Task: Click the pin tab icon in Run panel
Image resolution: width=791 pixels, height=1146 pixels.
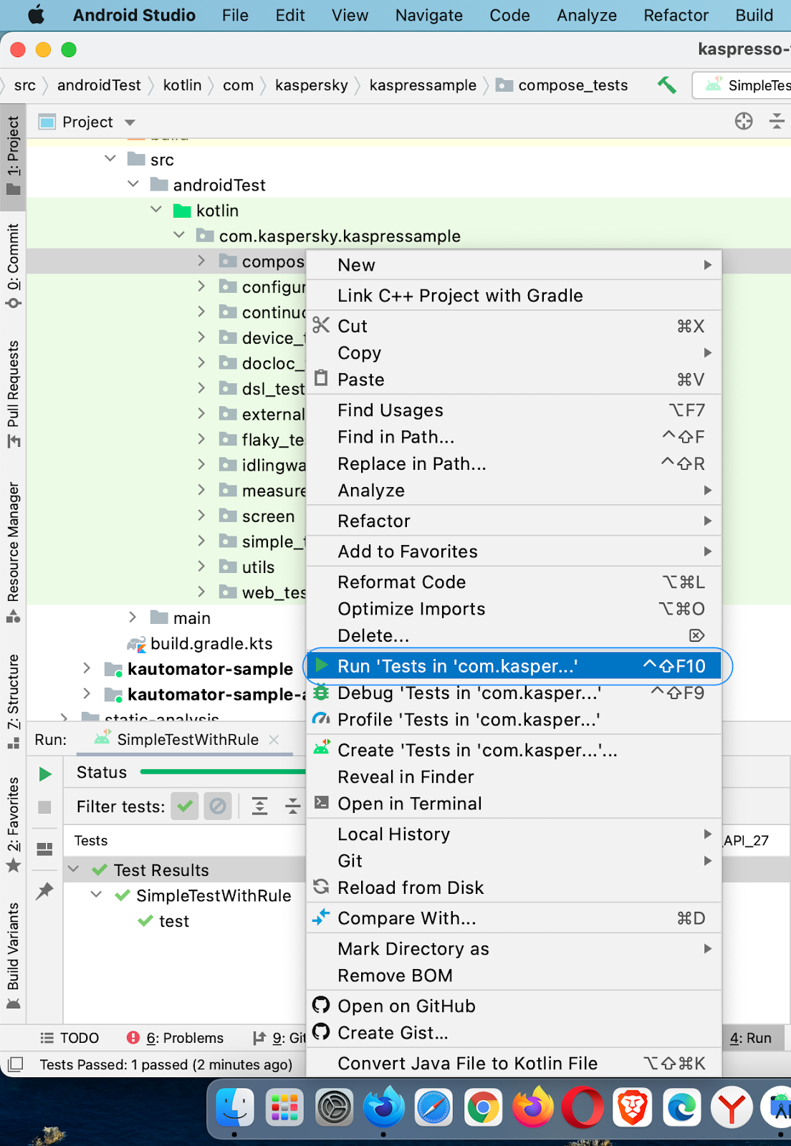Action: (44, 890)
